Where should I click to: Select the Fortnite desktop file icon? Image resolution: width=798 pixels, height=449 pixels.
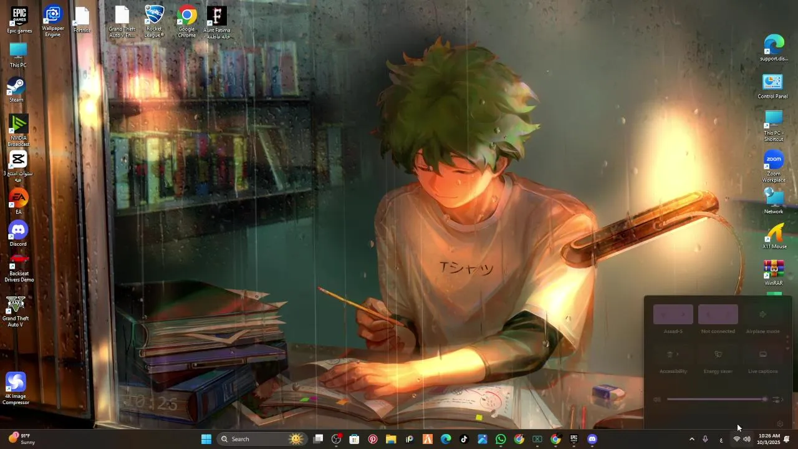pyautogui.click(x=82, y=20)
